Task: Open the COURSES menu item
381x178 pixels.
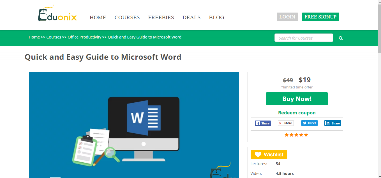Action: [127, 18]
